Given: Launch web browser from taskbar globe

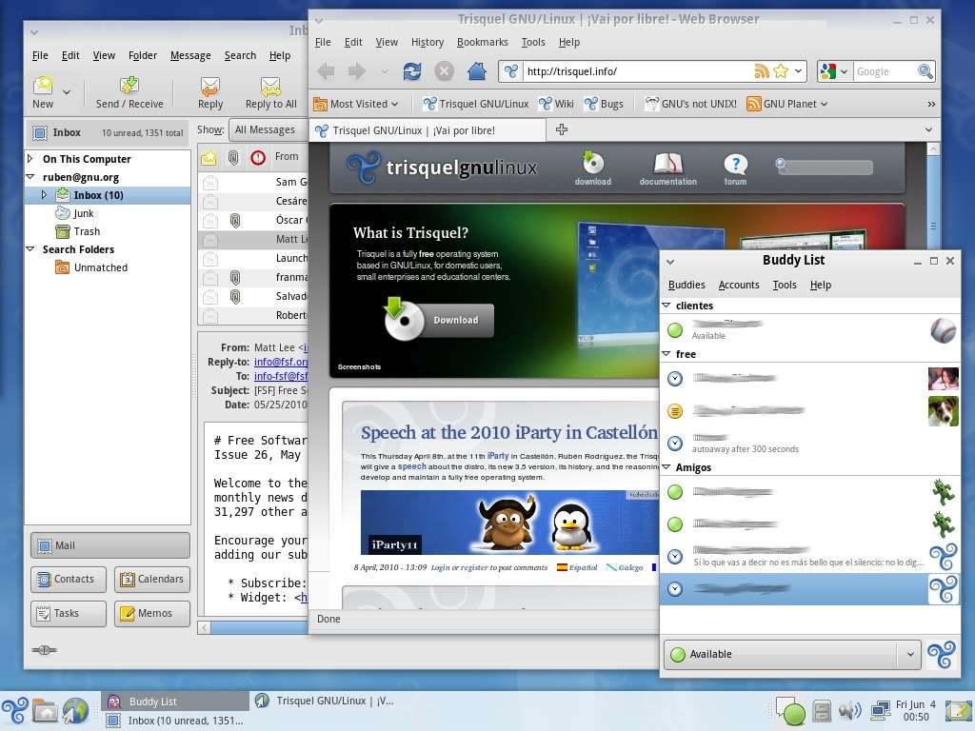Looking at the screenshot, I should [75, 710].
